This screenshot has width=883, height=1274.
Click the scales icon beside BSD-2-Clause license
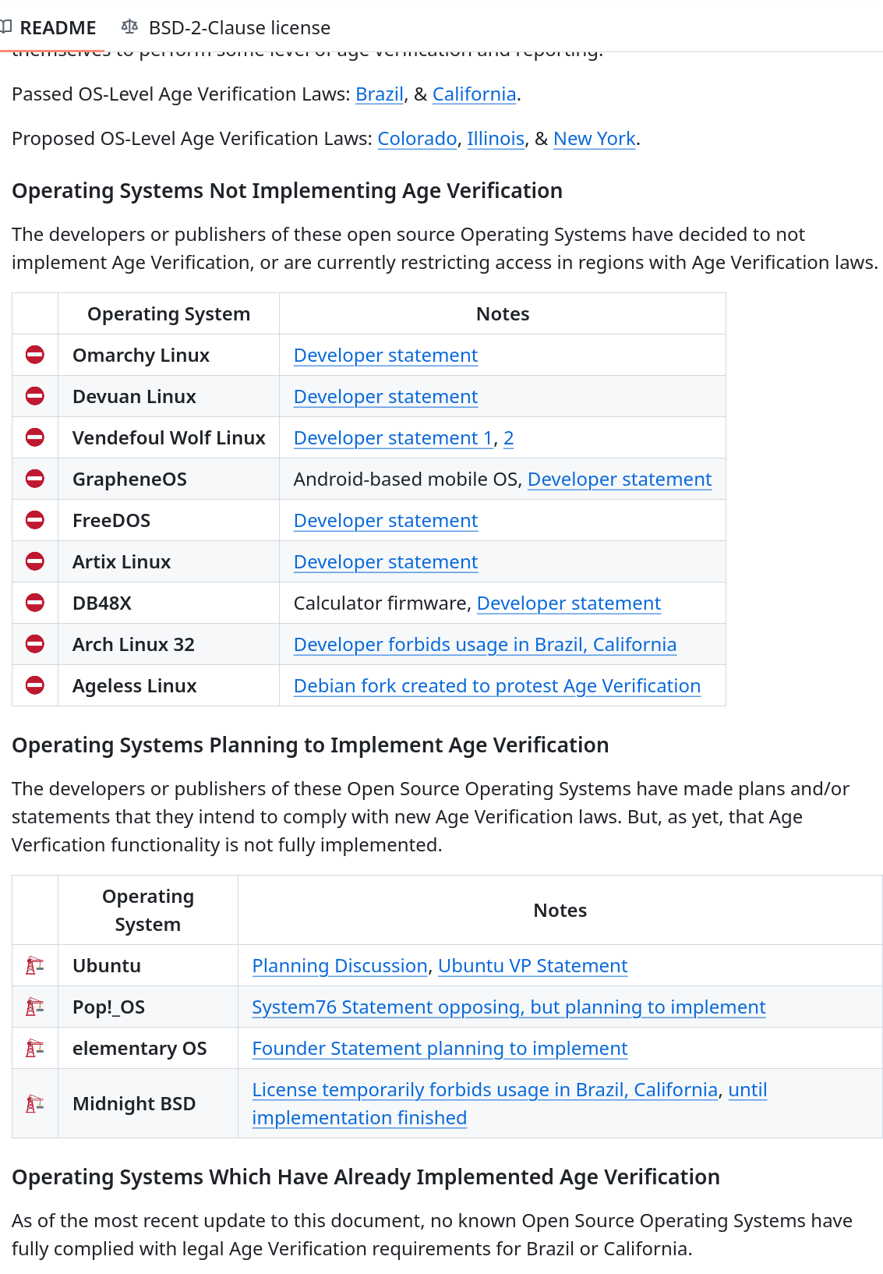coord(129,27)
